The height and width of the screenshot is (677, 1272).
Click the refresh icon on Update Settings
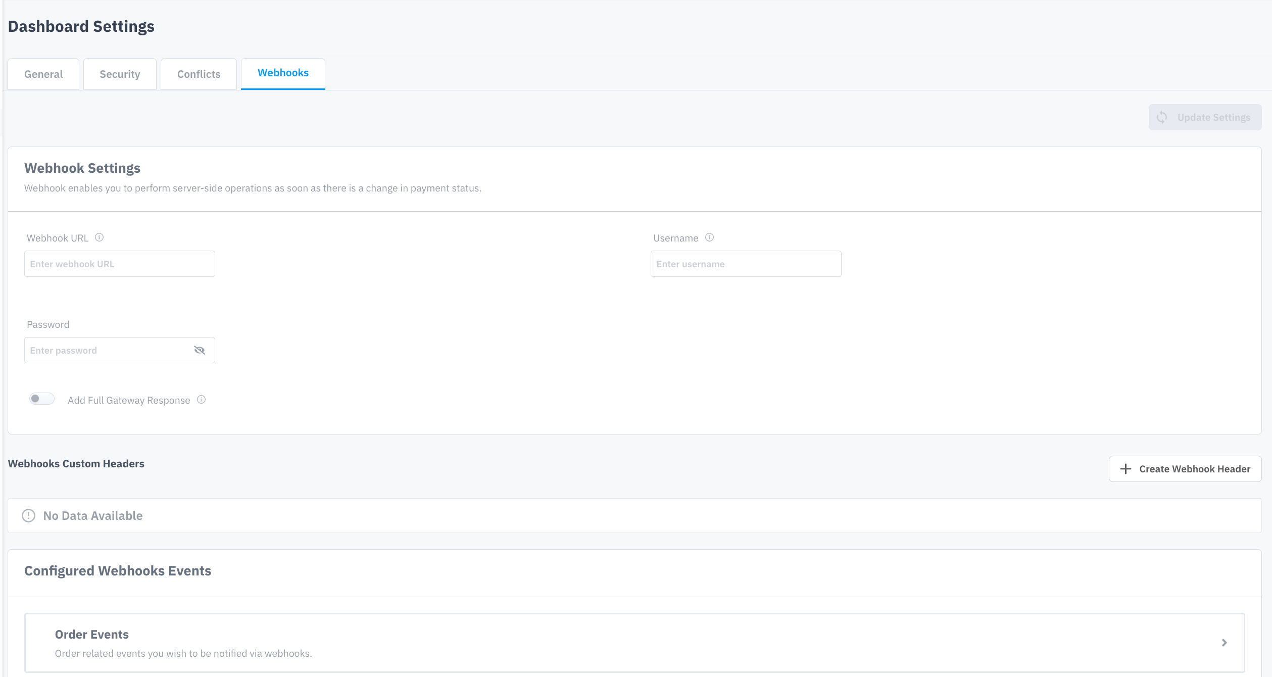click(1162, 117)
